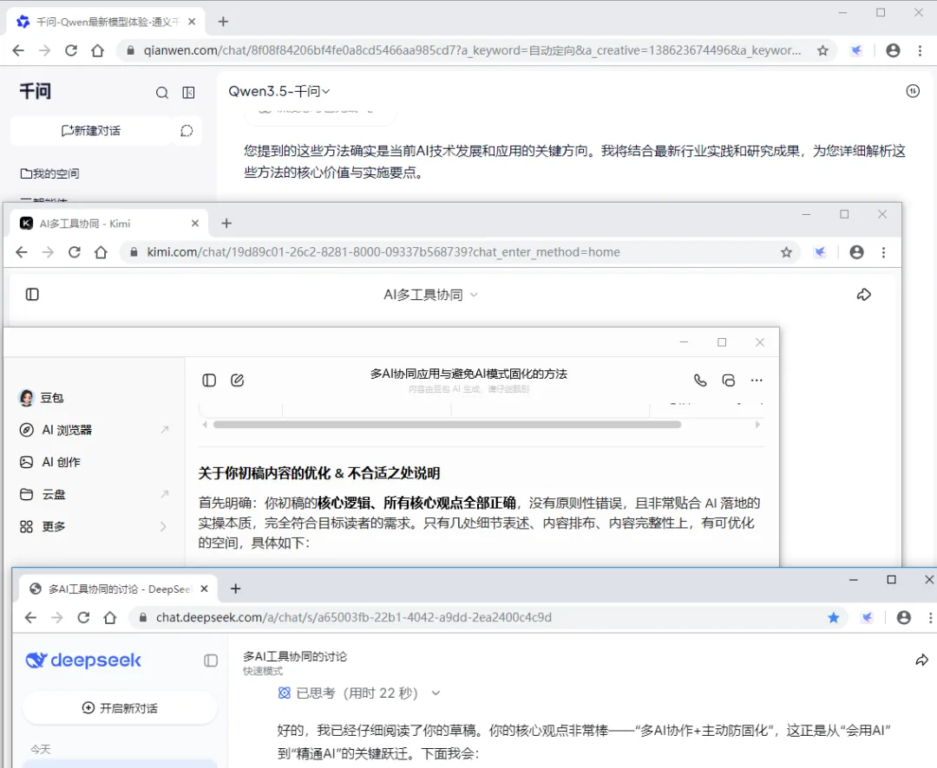Open 豆包 profile entry in sidebar
Viewport: 937px width, 768px height.
coord(42,398)
